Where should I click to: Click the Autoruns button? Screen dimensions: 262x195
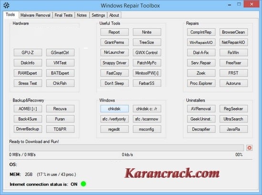pyautogui.click(x=233, y=83)
